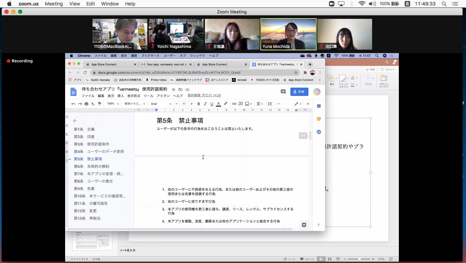Toggle PowerPoint notes pane button
Image resolution: width=466 pixels, height=263 pixels.
290,259
